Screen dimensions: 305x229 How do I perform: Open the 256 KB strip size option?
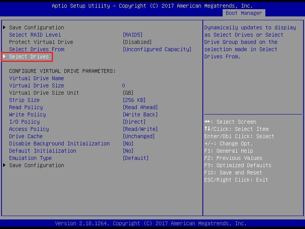coord(134,100)
